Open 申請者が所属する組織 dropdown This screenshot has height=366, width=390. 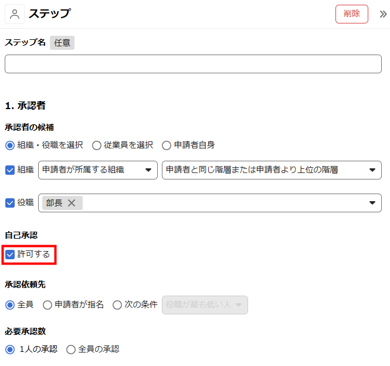click(97, 170)
